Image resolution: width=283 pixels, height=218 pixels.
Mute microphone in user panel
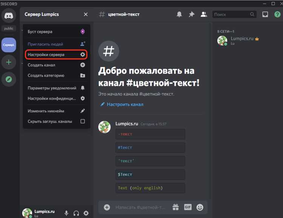click(x=66, y=213)
